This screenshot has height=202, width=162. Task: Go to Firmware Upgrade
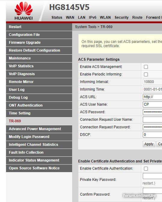(39, 43)
